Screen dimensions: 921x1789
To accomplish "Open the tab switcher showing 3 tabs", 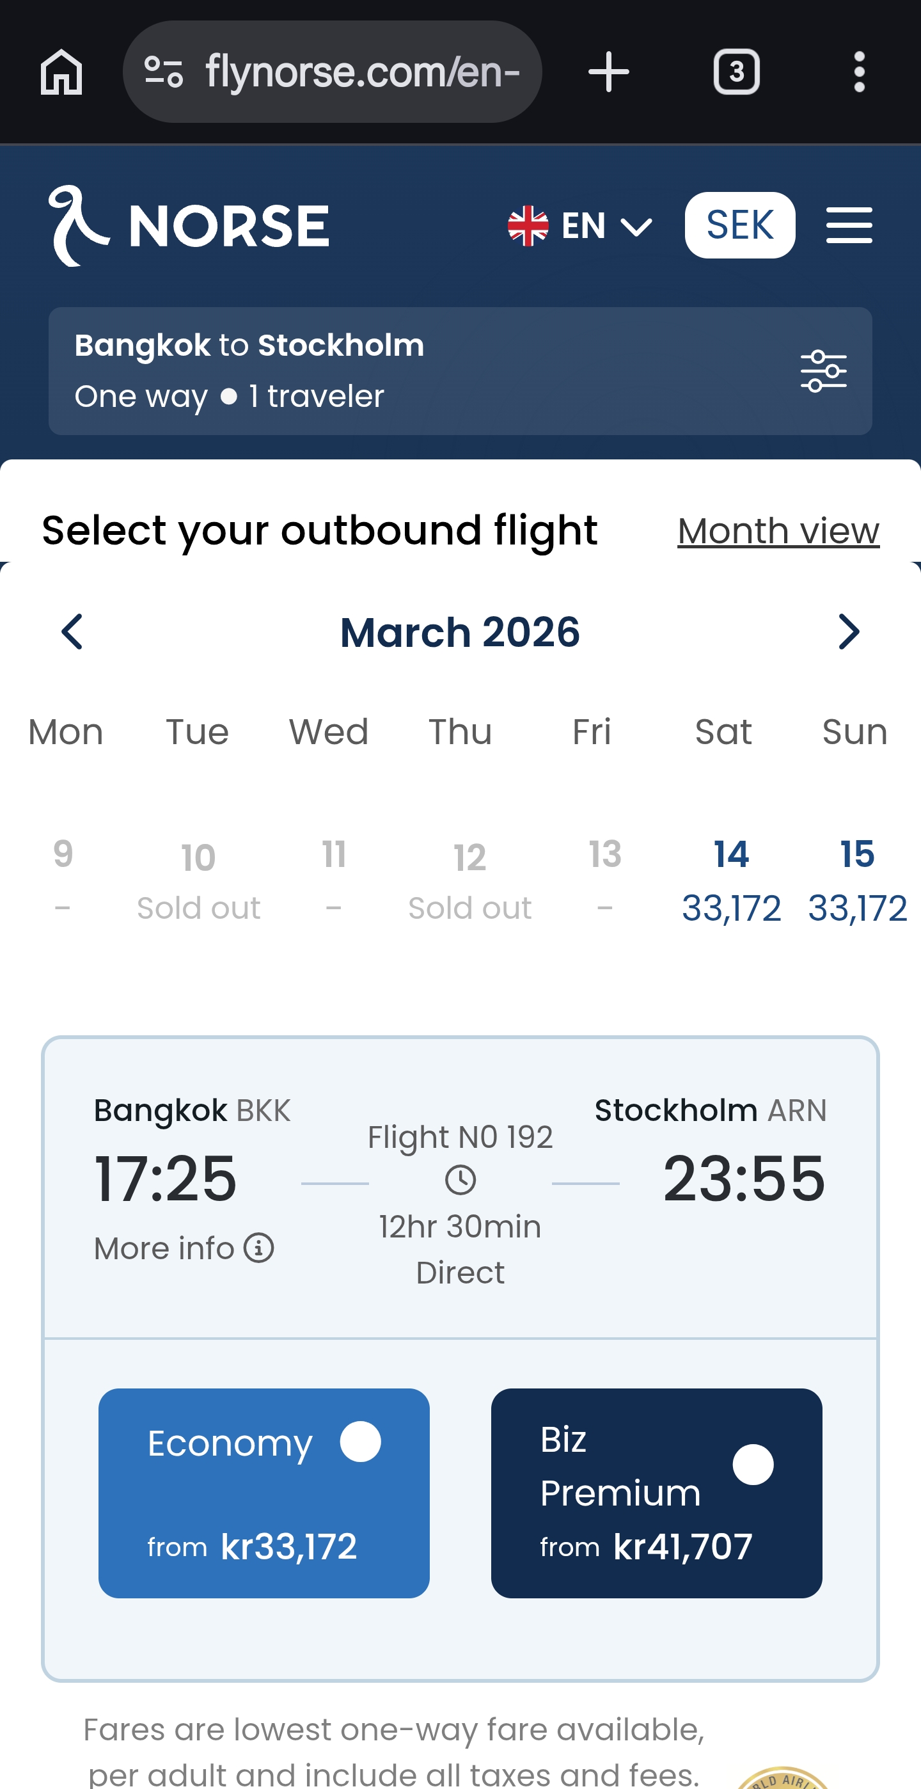I will click(736, 72).
